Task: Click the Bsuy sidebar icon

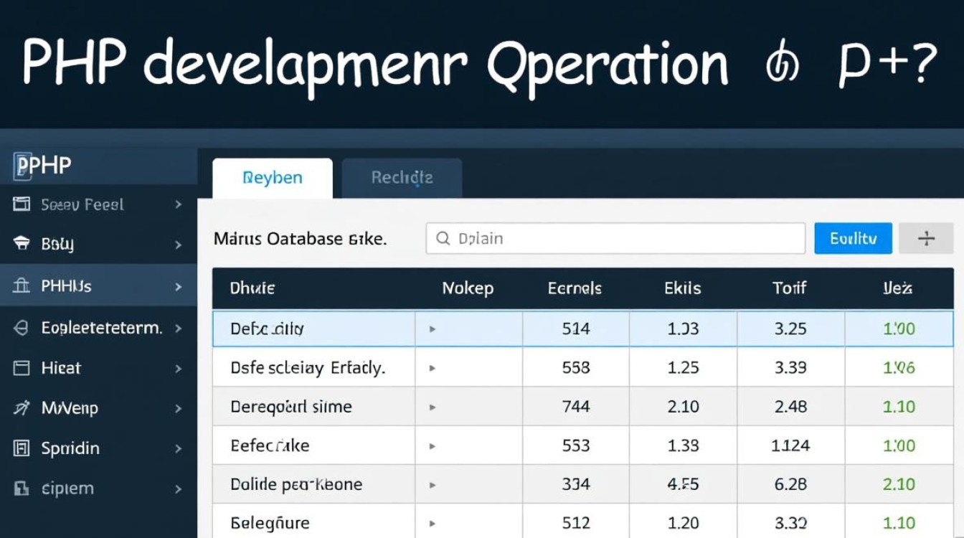Action: click(x=22, y=244)
